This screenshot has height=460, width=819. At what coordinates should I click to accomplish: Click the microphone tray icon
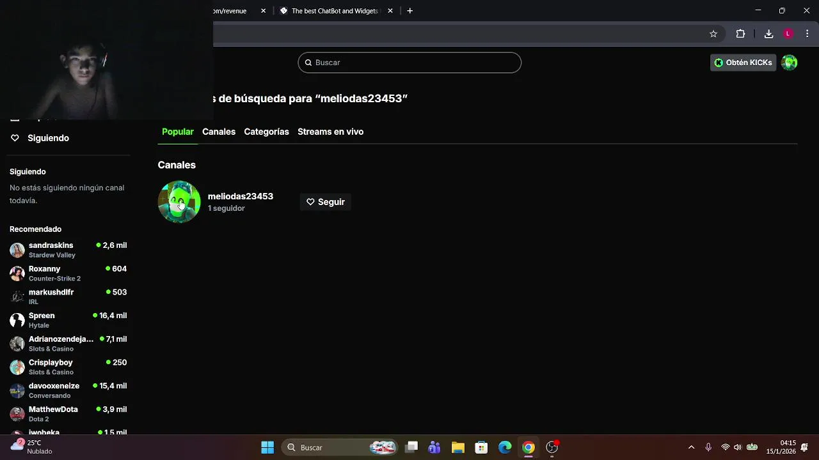(708, 447)
